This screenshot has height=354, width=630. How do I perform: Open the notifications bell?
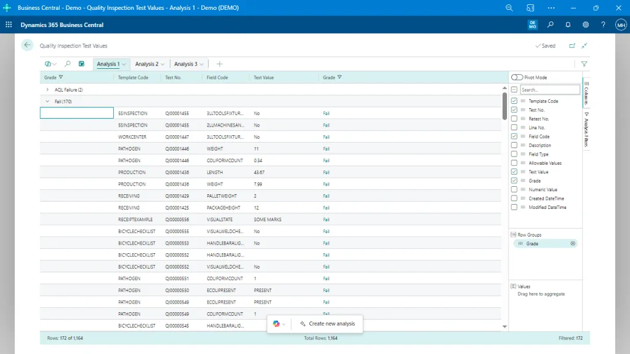pos(568,25)
